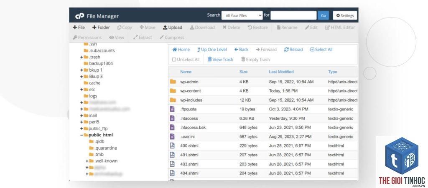Expand the bkup 1 tree folder
The image size is (428, 188).
tap(82, 70)
